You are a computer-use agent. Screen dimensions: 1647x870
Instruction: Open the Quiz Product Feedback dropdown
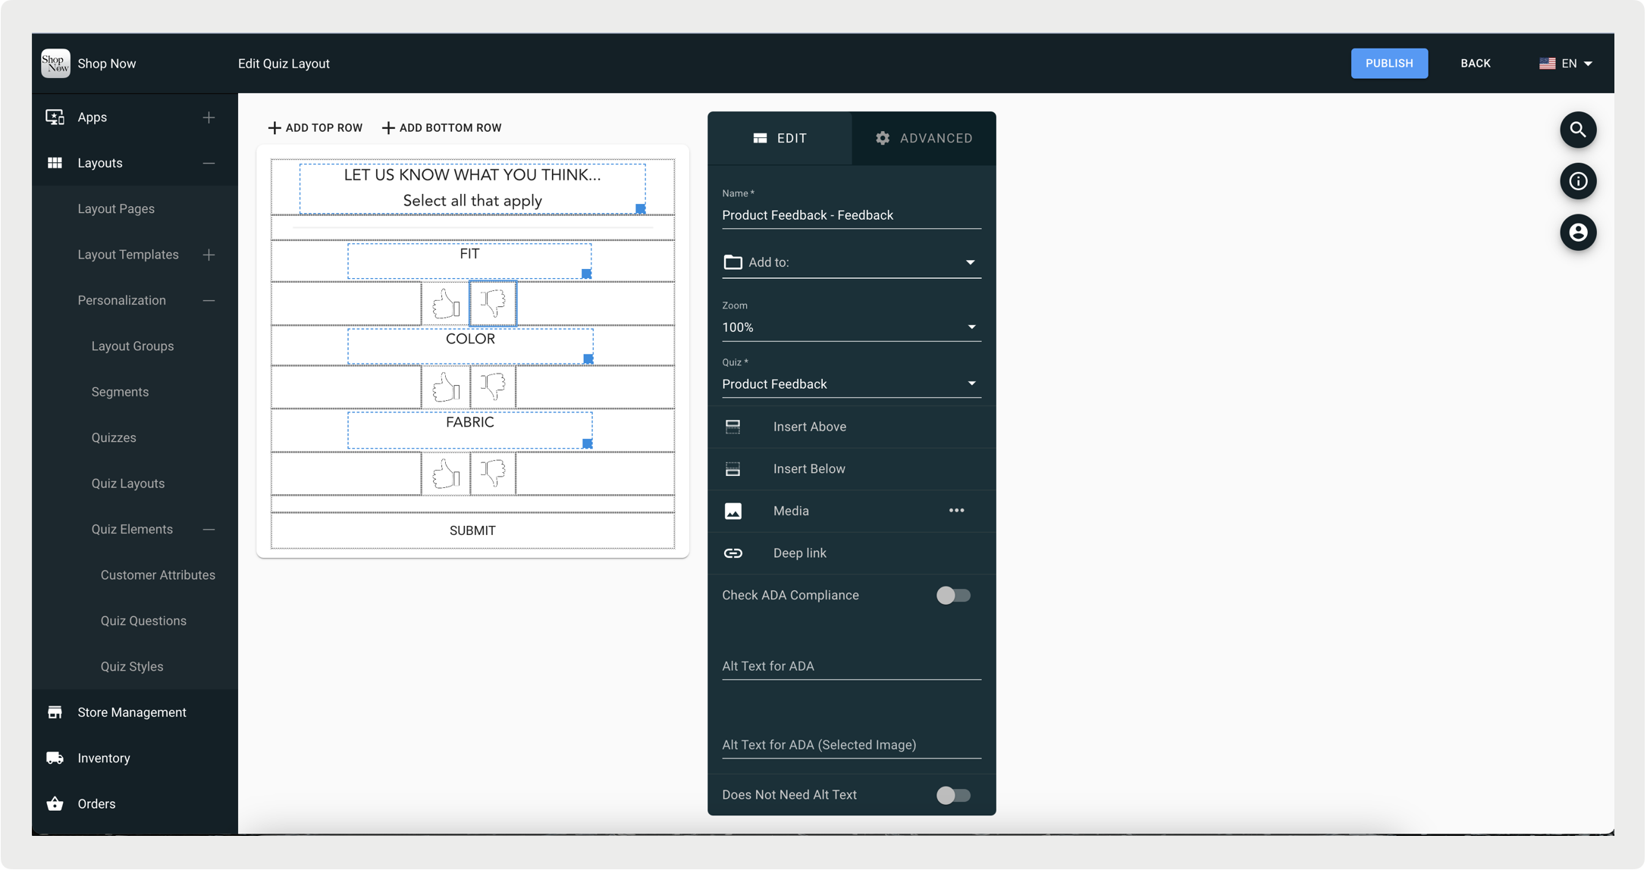[x=852, y=384]
